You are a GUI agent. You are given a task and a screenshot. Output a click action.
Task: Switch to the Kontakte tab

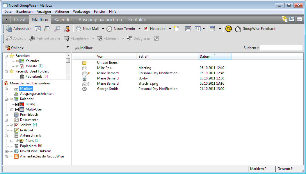tap(137, 20)
